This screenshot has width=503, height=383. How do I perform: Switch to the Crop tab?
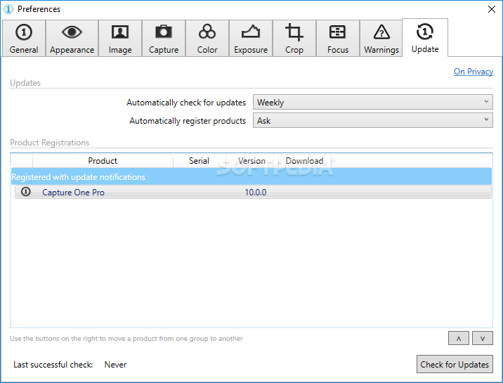pos(294,39)
